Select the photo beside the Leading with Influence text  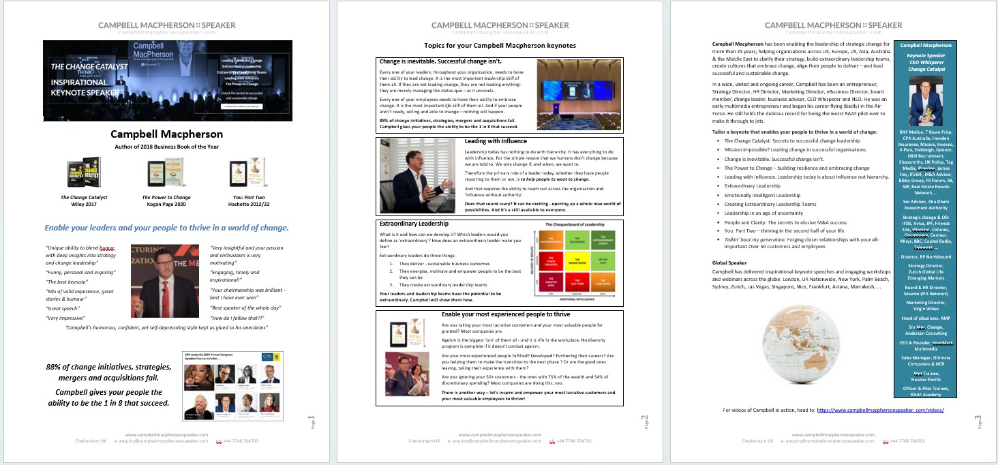tap(419, 175)
